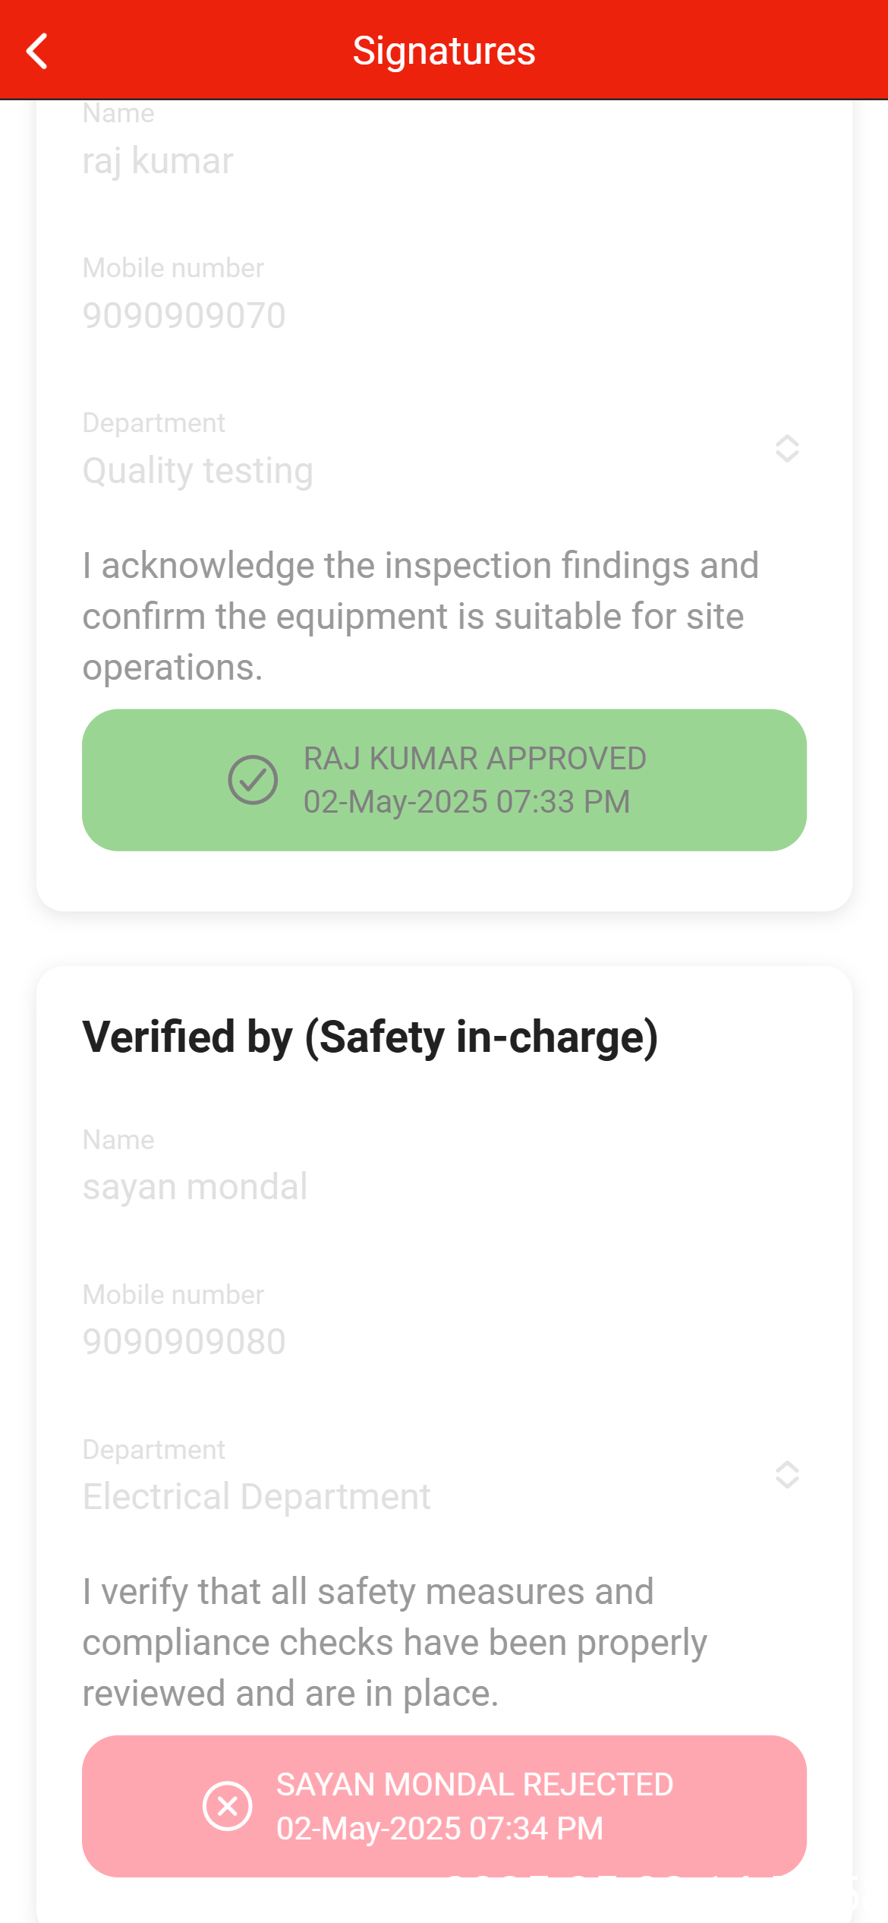This screenshot has height=1923, width=888.
Task: Click the checkmark circle icon for approval
Action: click(253, 780)
